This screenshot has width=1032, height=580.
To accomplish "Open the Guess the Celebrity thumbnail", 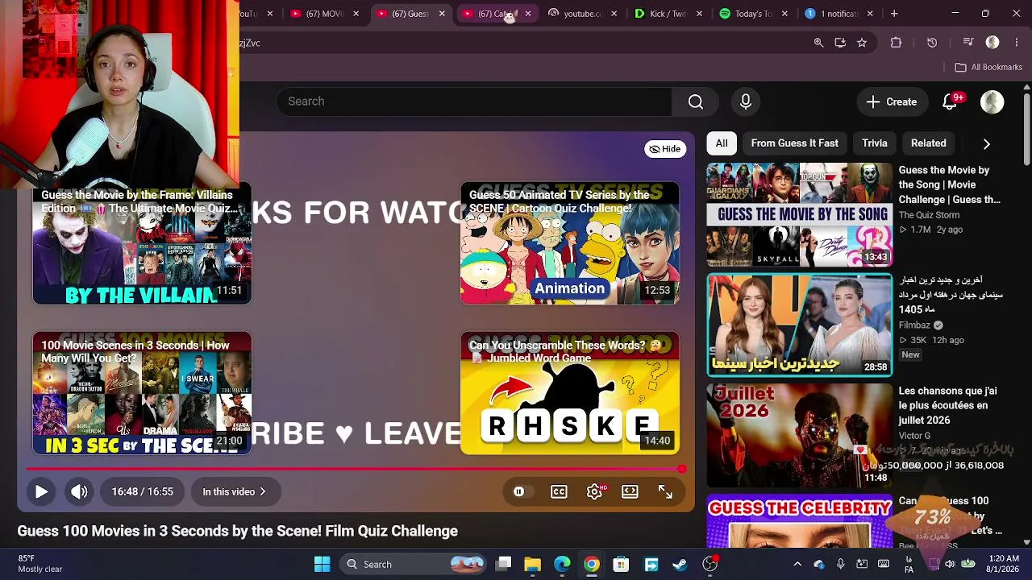I will pos(800,521).
